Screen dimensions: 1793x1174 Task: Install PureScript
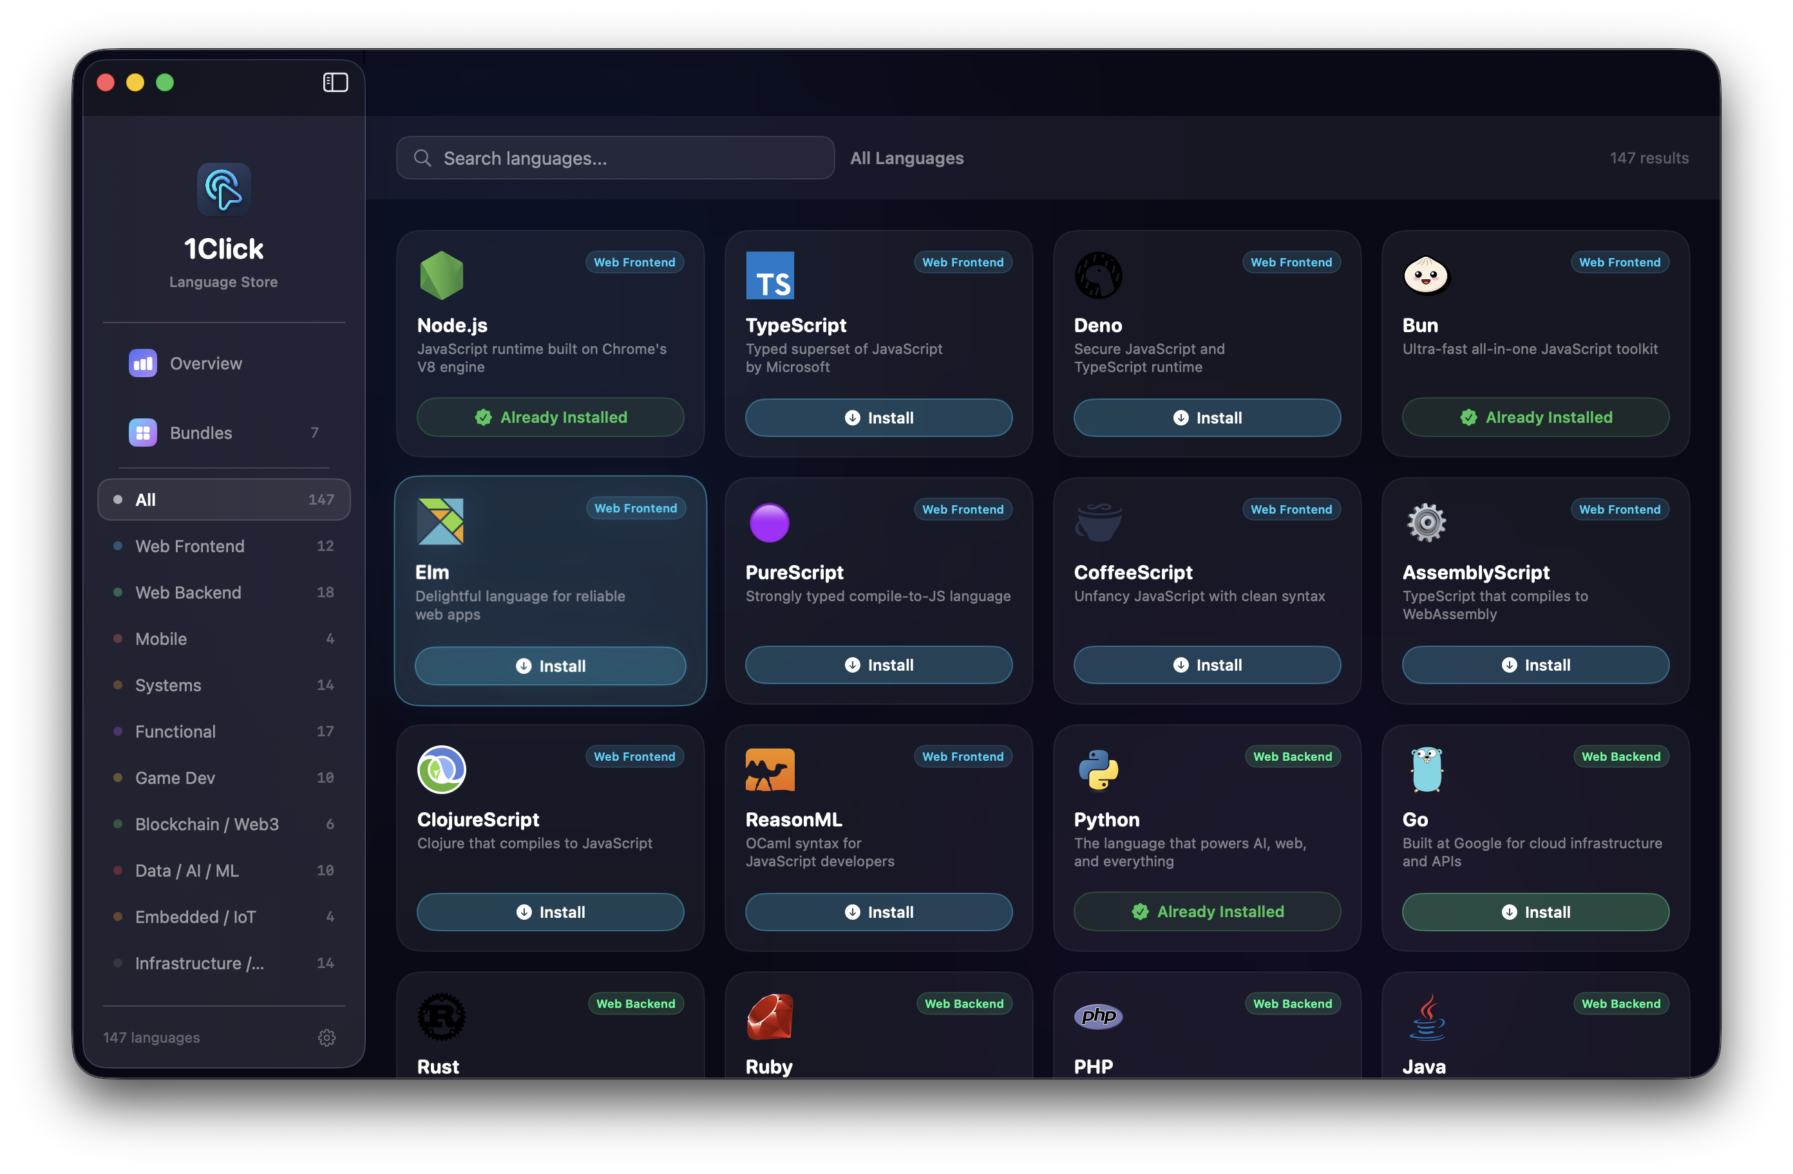(878, 665)
